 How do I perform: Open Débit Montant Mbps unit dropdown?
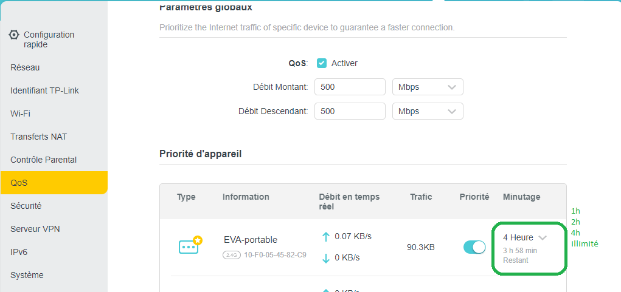[x=428, y=87]
